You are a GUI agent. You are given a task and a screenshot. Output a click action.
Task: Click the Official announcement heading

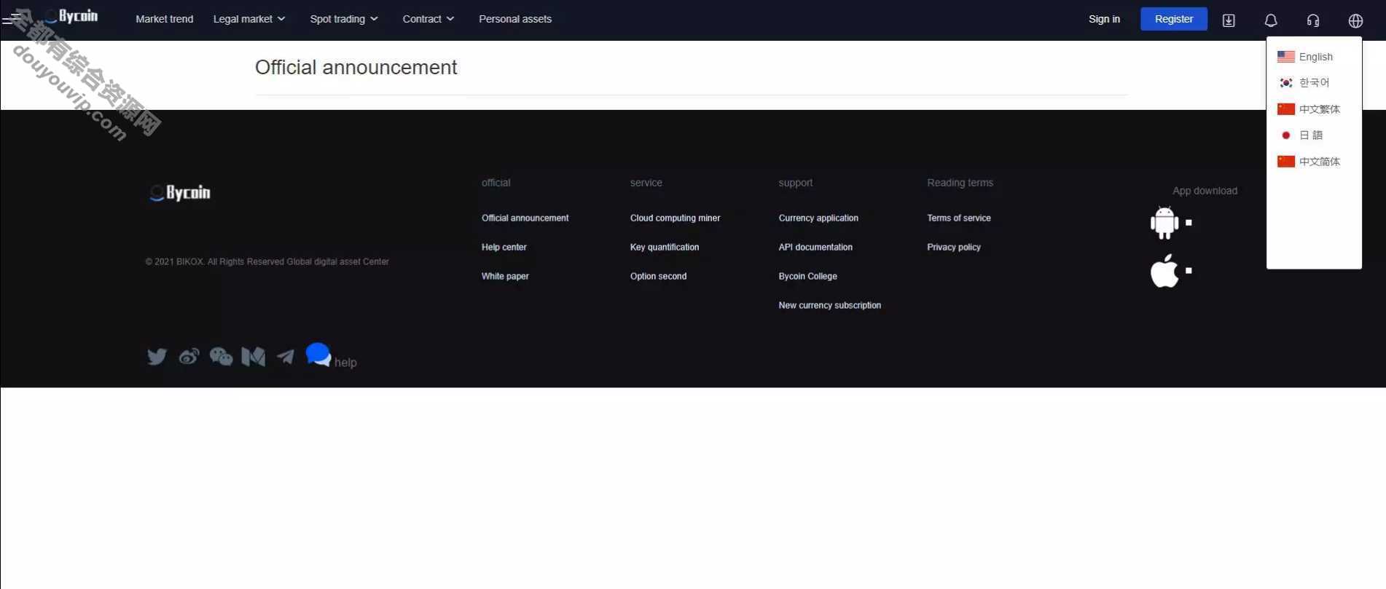[x=356, y=67]
